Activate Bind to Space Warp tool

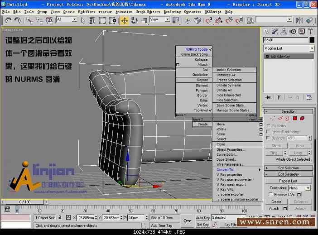click(49, 20)
